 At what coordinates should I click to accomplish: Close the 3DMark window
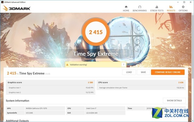tap(191, 2)
